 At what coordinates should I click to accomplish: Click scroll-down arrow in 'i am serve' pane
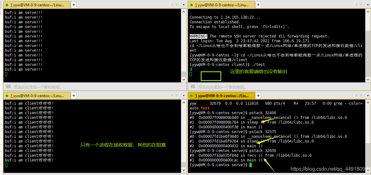tap(184, 80)
